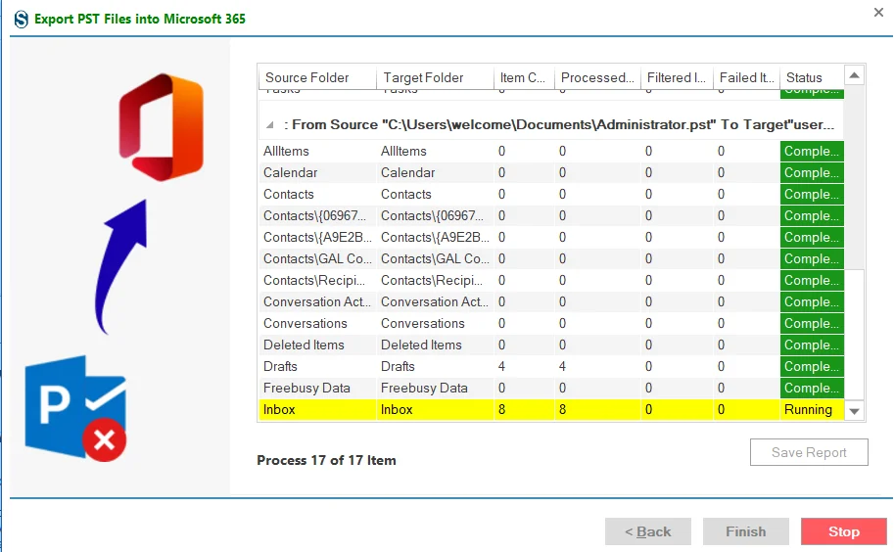Click the Status column header
Viewport: 894px width, 552px height.
812,77
